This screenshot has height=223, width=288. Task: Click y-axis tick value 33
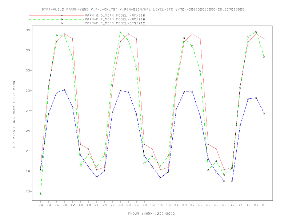click(28, 70)
